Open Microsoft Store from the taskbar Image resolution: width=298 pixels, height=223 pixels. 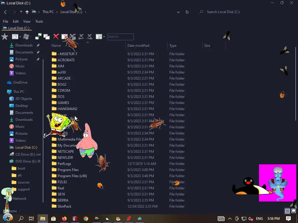(x=54, y=218)
